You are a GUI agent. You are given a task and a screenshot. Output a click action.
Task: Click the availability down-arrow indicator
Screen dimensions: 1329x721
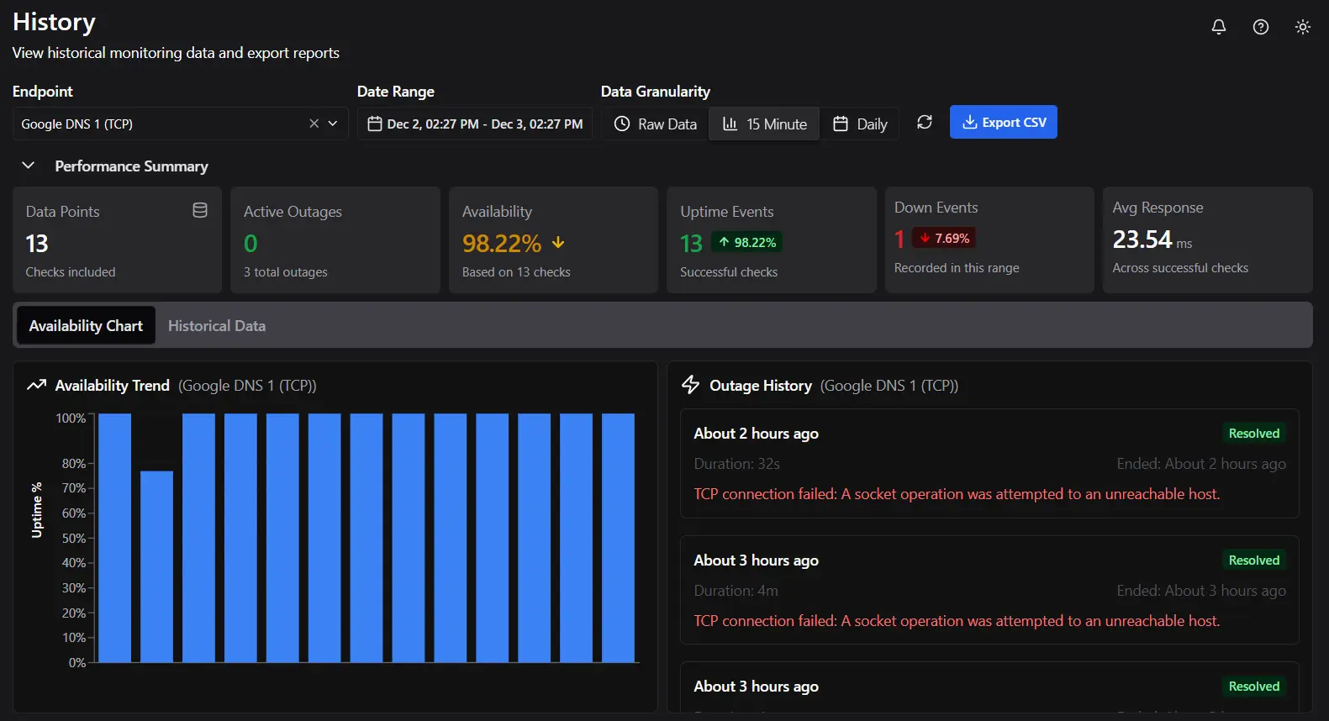click(558, 243)
